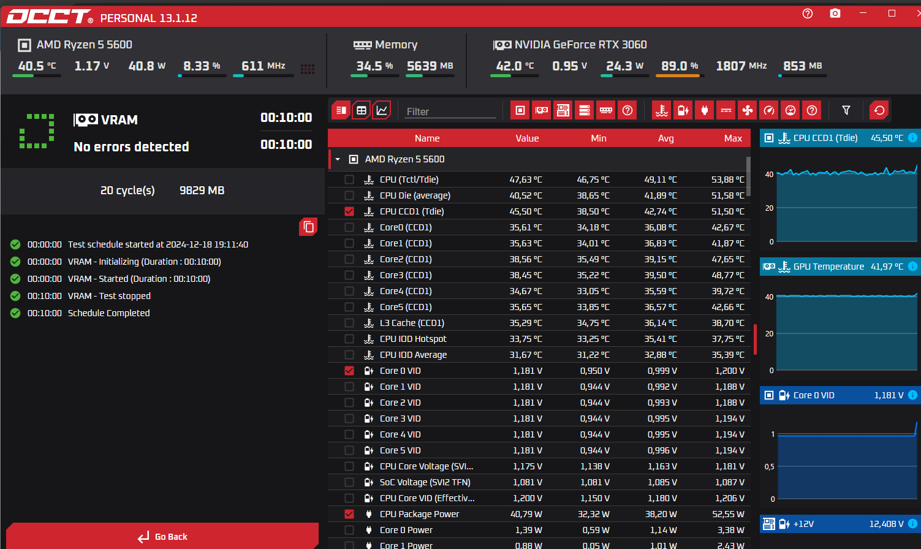This screenshot has height=549, width=921.
Task: Click the 'No errors detected' status text
Action: coord(131,146)
